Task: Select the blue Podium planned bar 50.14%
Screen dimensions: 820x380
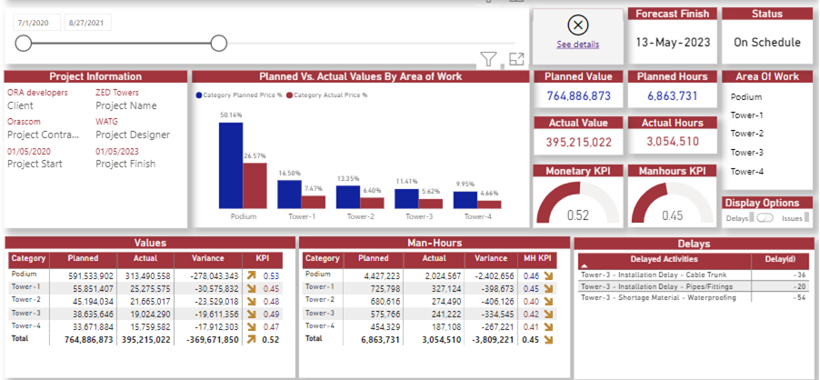Action: [231, 165]
